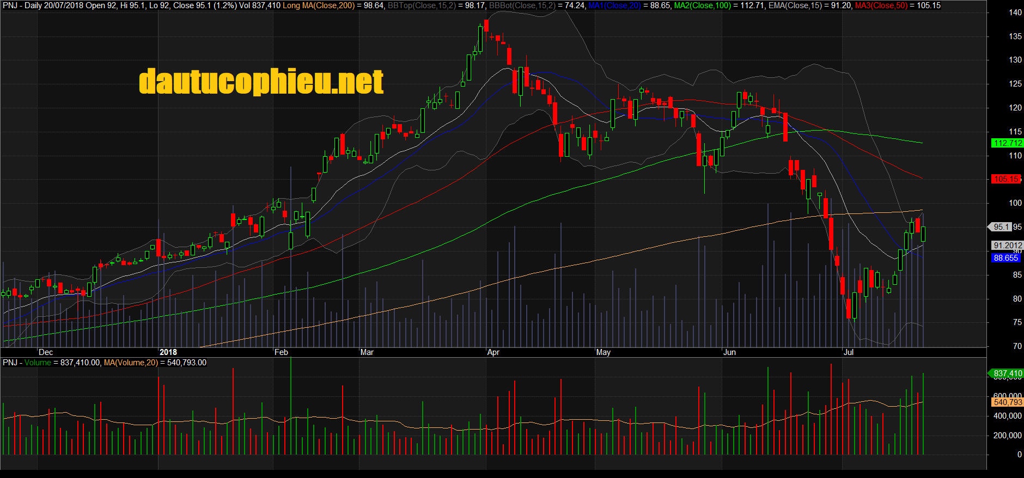Click the Jul marker on time axis
1024x478 pixels.
coord(849,352)
